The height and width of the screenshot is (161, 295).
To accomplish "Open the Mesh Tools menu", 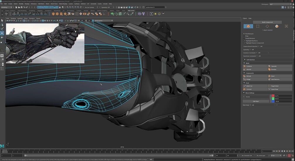I will [54, 4].
